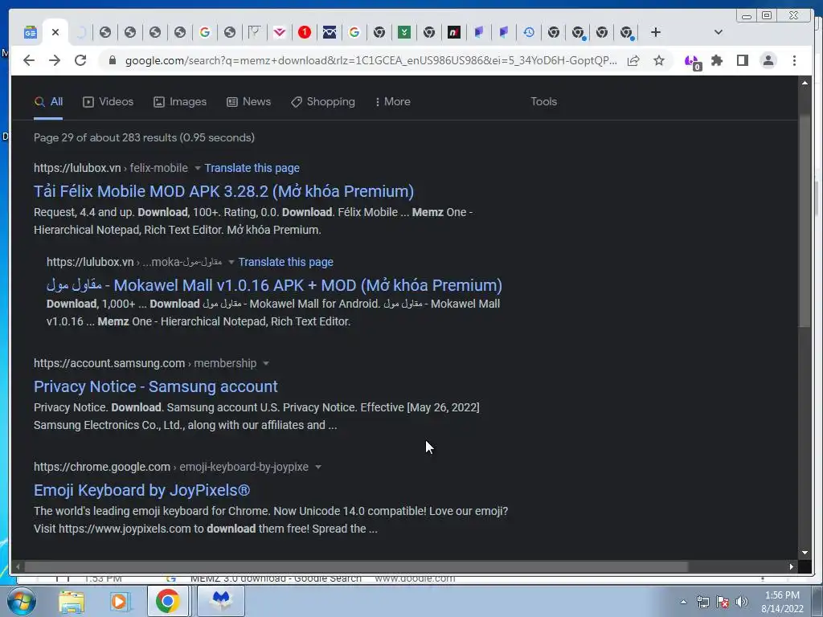Image resolution: width=823 pixels, height=617 pixels.
Task: Translate the Mokawel Mall result page
Action: (285, 262)
